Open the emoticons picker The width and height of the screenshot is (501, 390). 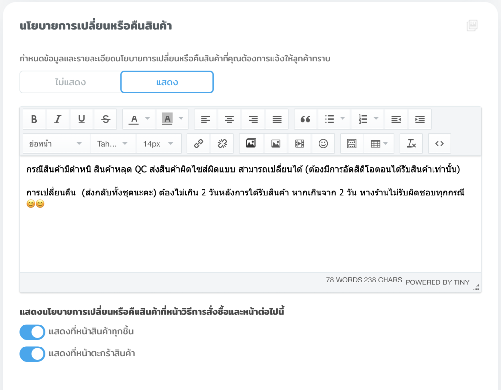(323, 144)
